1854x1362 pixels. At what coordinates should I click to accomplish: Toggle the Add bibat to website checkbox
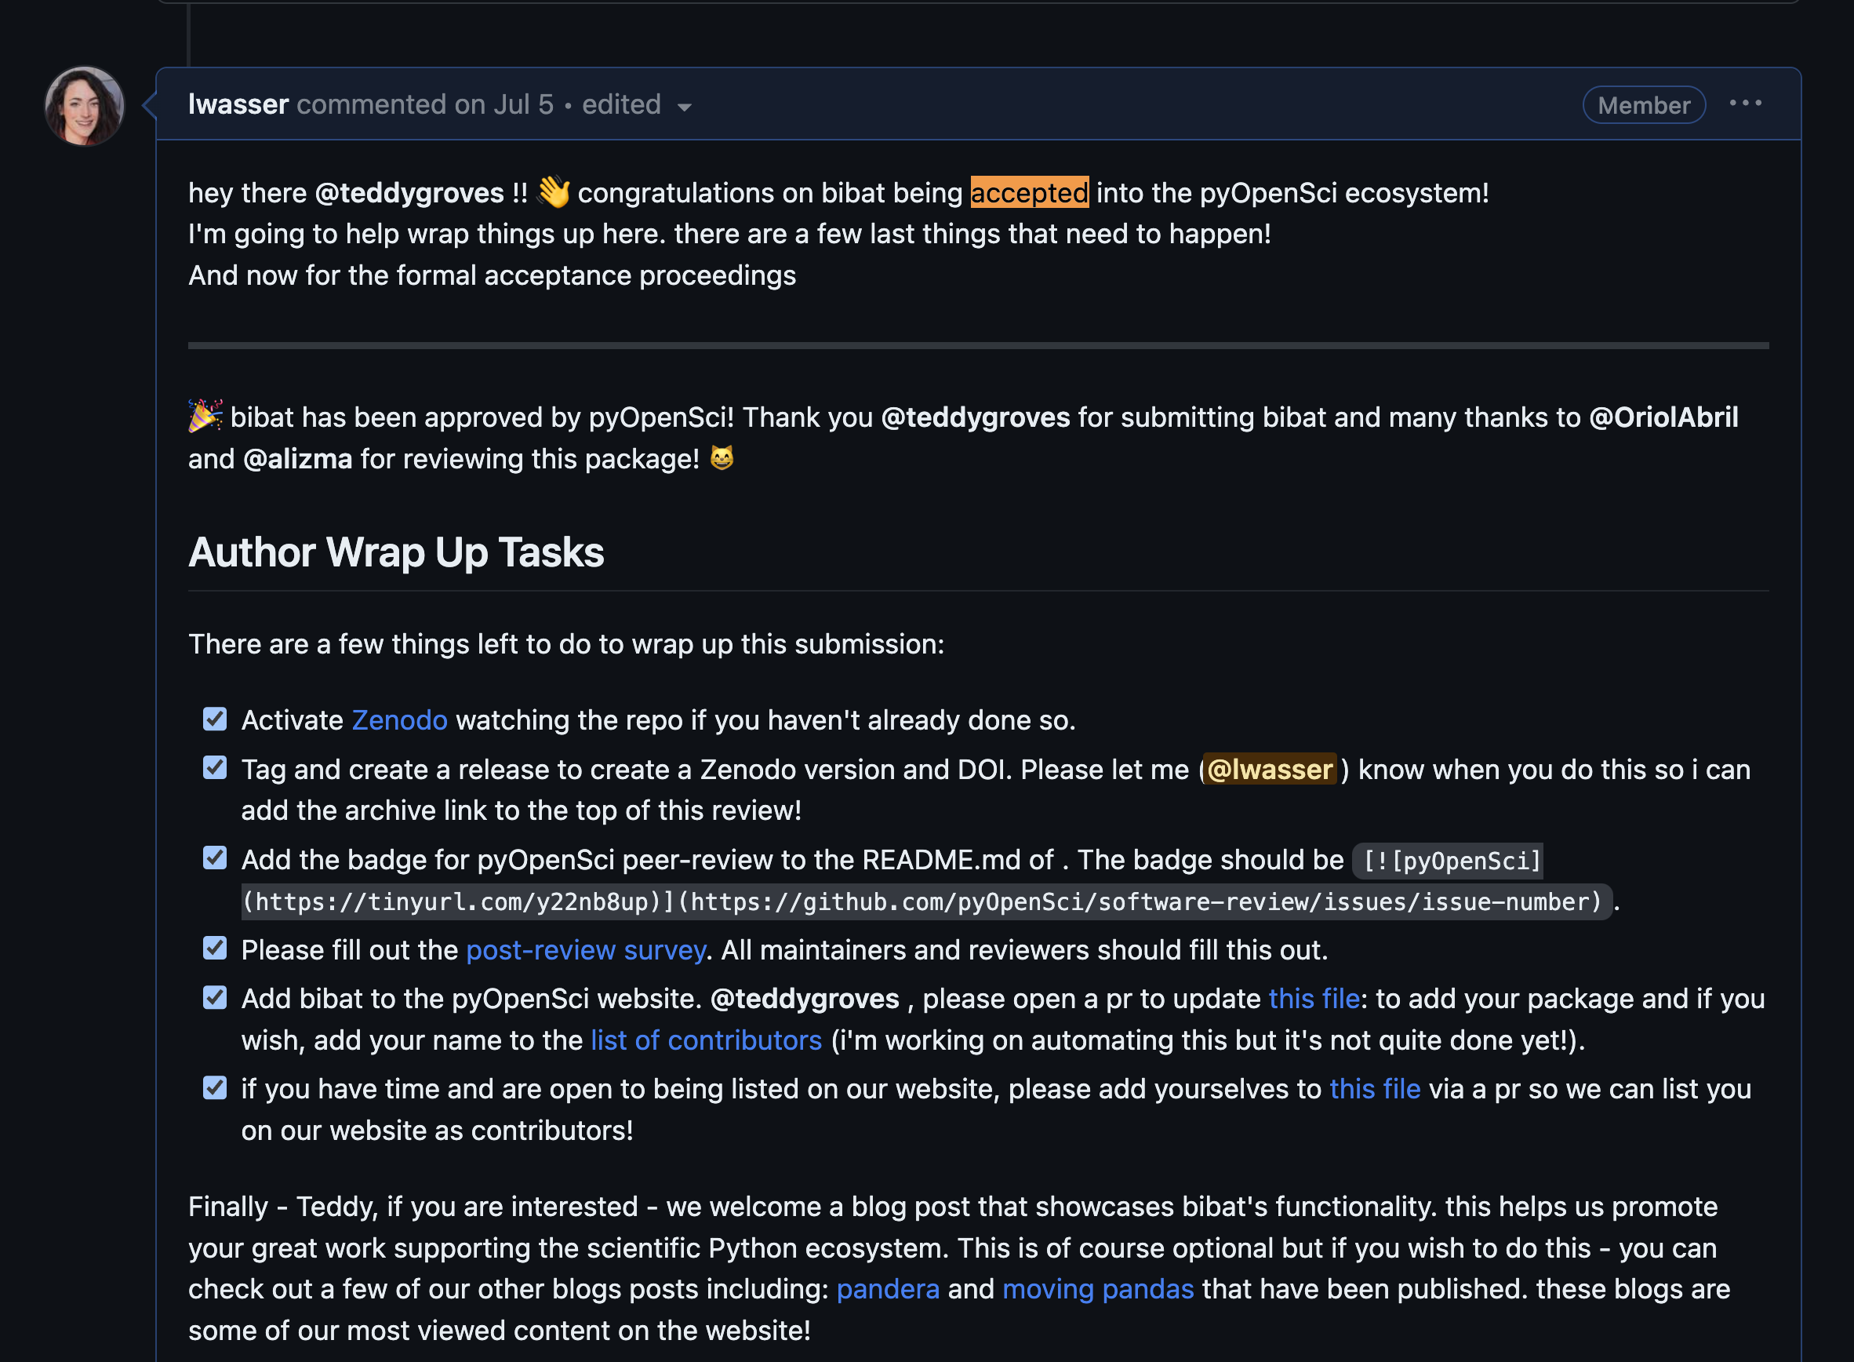pos(215,998)
